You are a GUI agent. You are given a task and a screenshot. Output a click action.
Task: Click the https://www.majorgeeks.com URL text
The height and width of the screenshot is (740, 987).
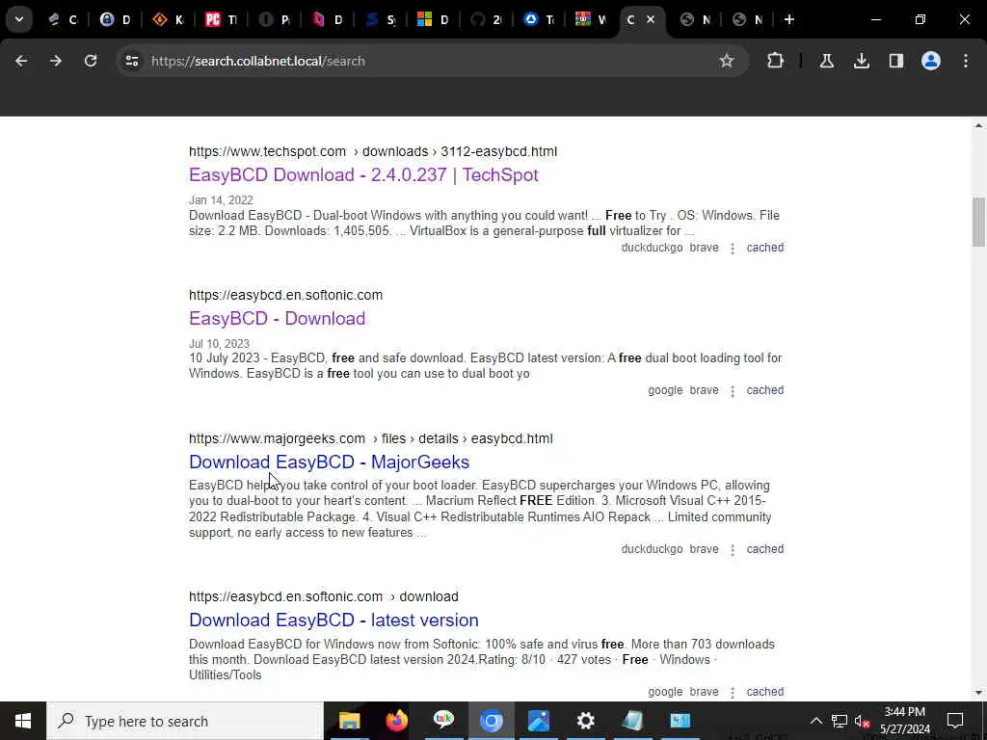(x=277, y=438)
